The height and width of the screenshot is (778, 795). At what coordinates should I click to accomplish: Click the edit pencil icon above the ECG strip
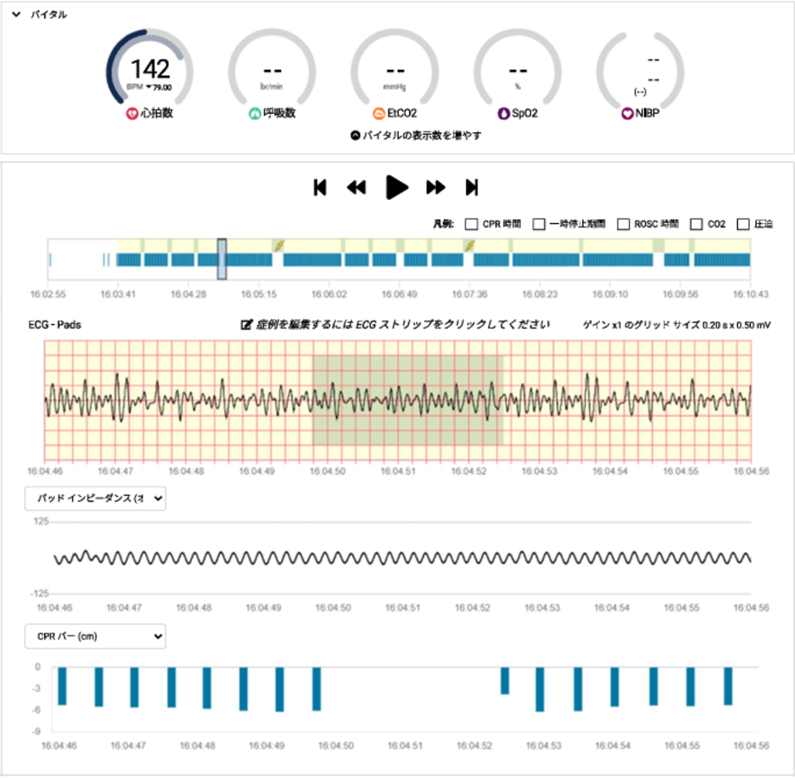(247, 325)
